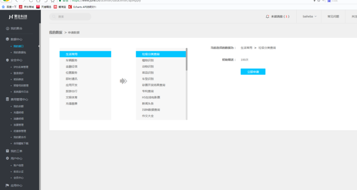357x190 pixels.
Task: Click the 聚合科技 logo
Action: coord(18,17)
